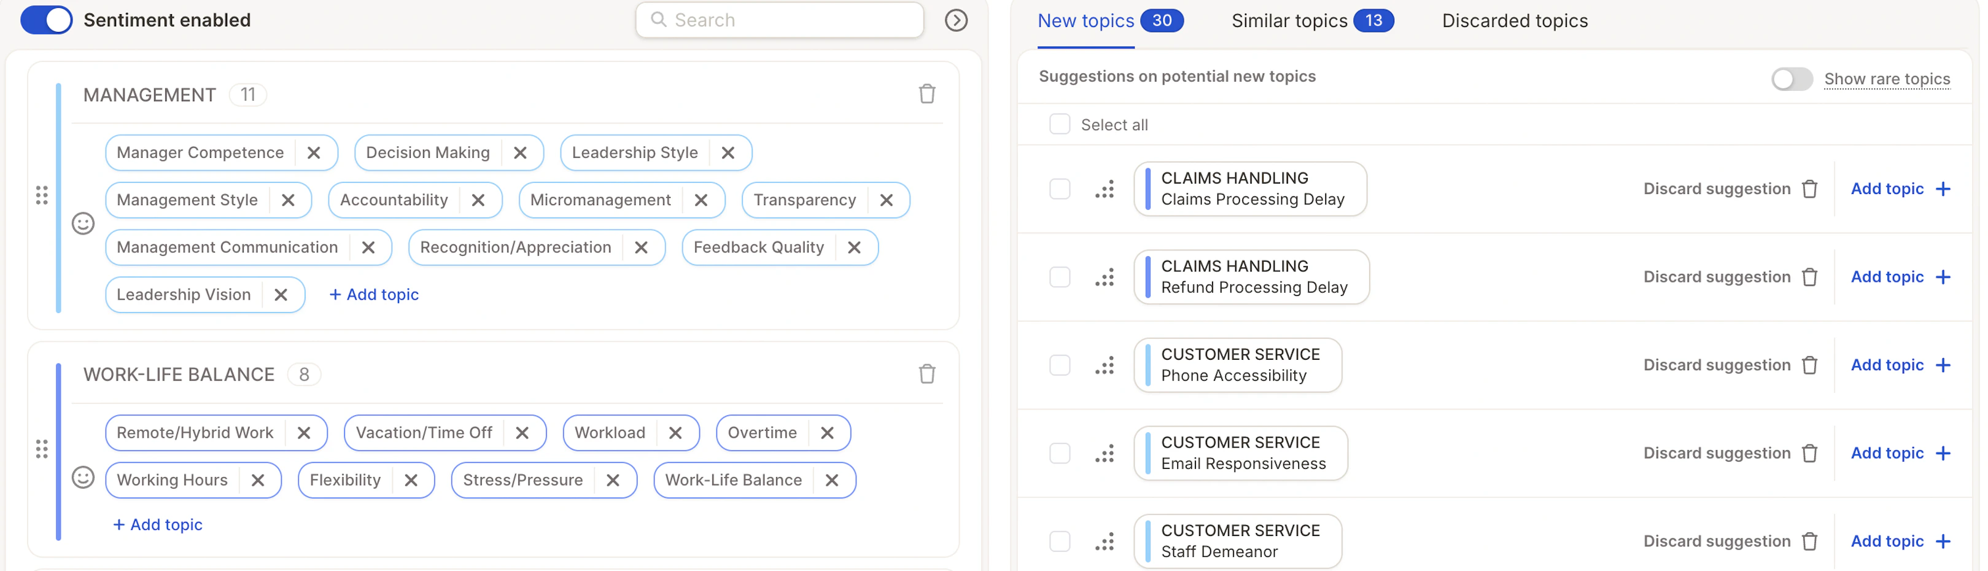Remove the Flexibility topic
Image resolution: width=1988 pixels, height=571 pixels.
(x=411, y=480)
